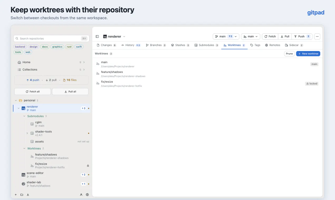Screen dimensions: 335x200
Task: Switch to the History tab
Action: click(131, 45)
